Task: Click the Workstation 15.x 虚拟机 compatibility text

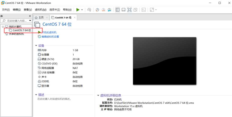Action: (128, 106)
